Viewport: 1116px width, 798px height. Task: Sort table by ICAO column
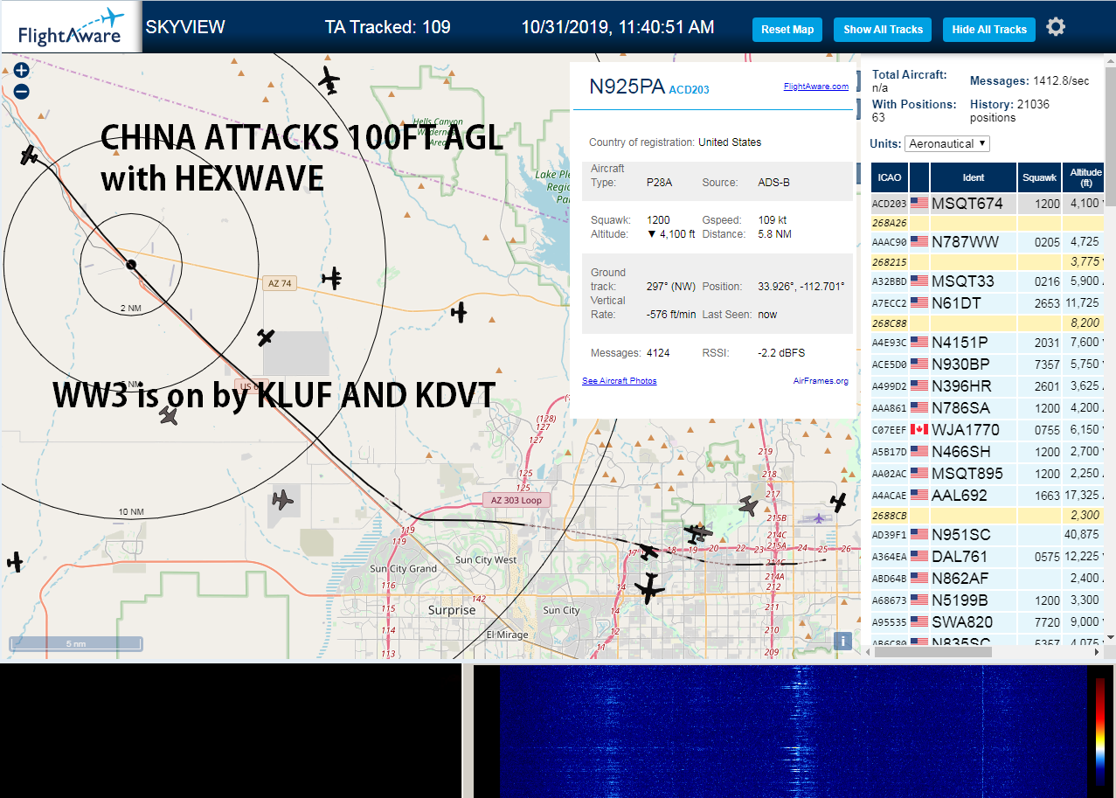pos(890,177)
